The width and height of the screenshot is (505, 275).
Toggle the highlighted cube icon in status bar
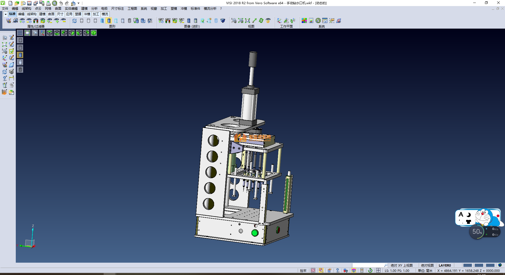[354, 271]
